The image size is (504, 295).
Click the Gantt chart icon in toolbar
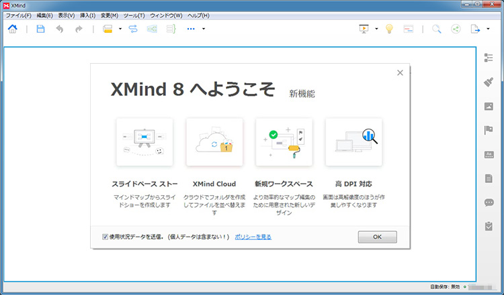[x=408, y=29]
